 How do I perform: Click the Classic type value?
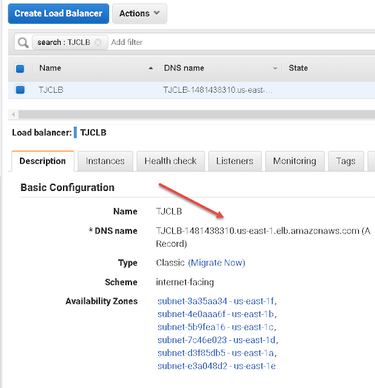[x=170, y=263]
